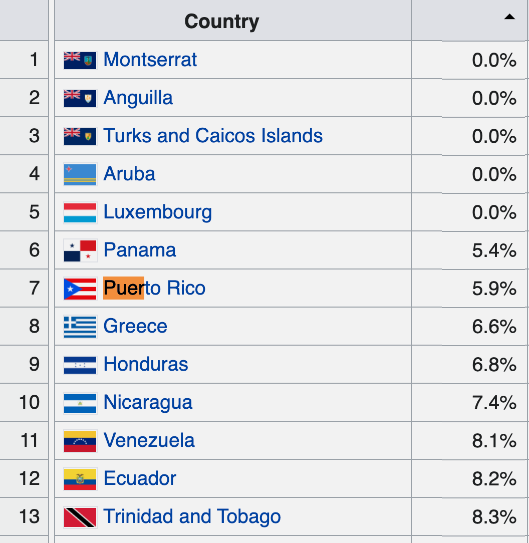The image size is (529, 543).
Task: Click the Venezuela flag icon
Action: pos(80,441)
